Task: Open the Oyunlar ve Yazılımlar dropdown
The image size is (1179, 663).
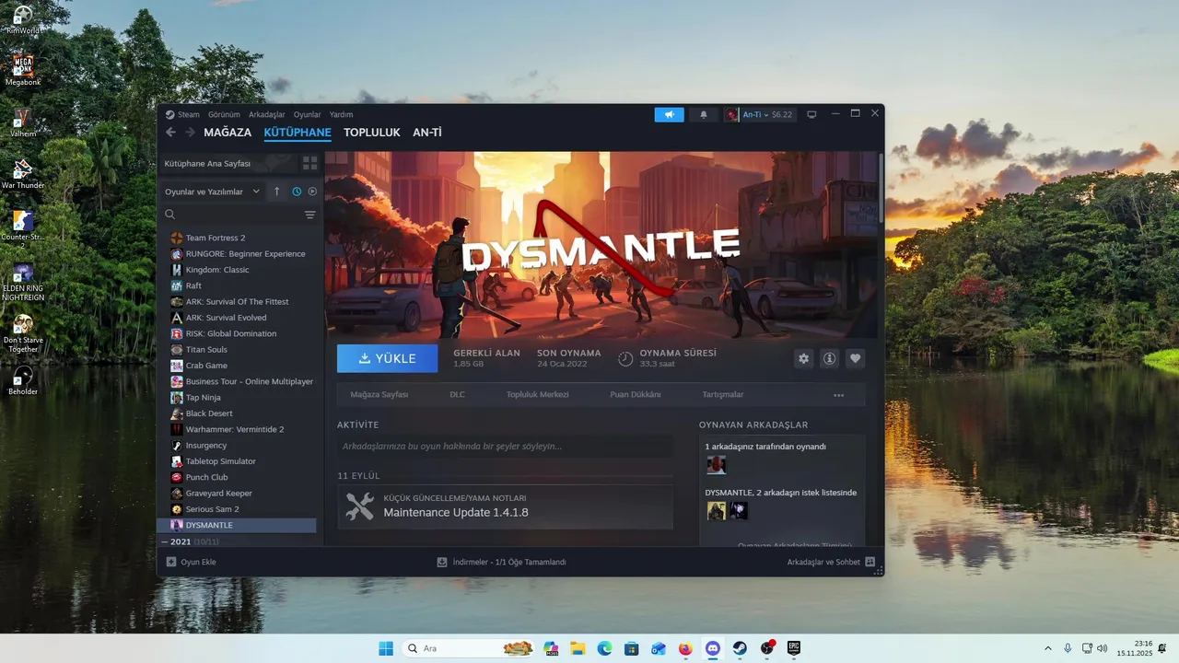Action: click(213, 192)
